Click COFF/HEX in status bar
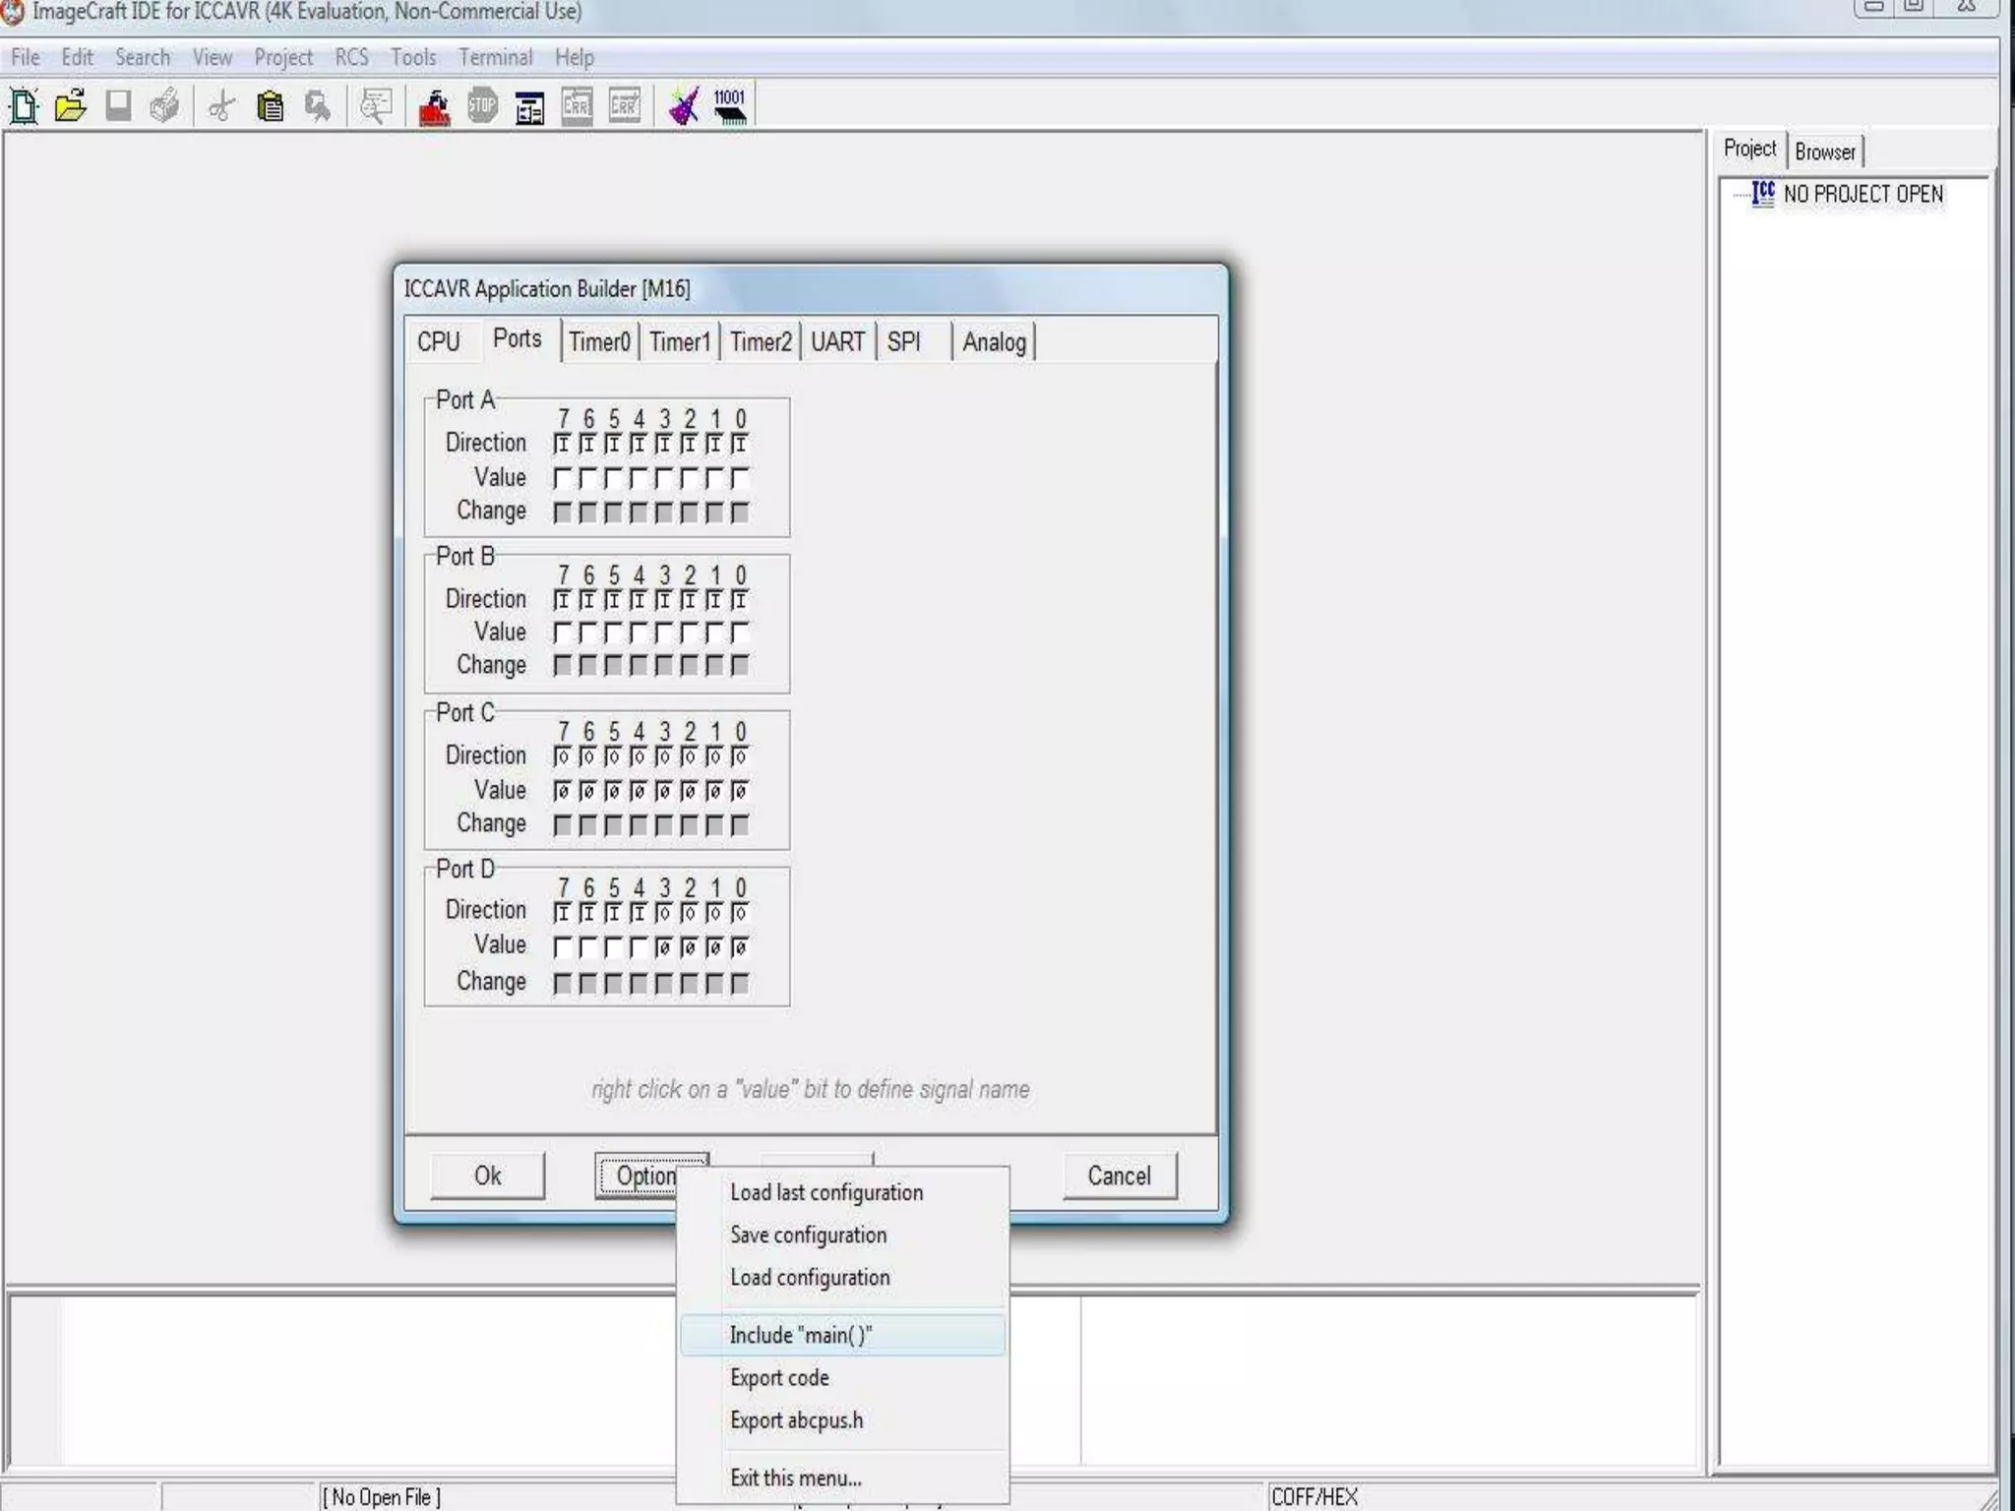Image resolution: width=2015 pixels, height=1511 pixels. [x=1314, y=1496]
